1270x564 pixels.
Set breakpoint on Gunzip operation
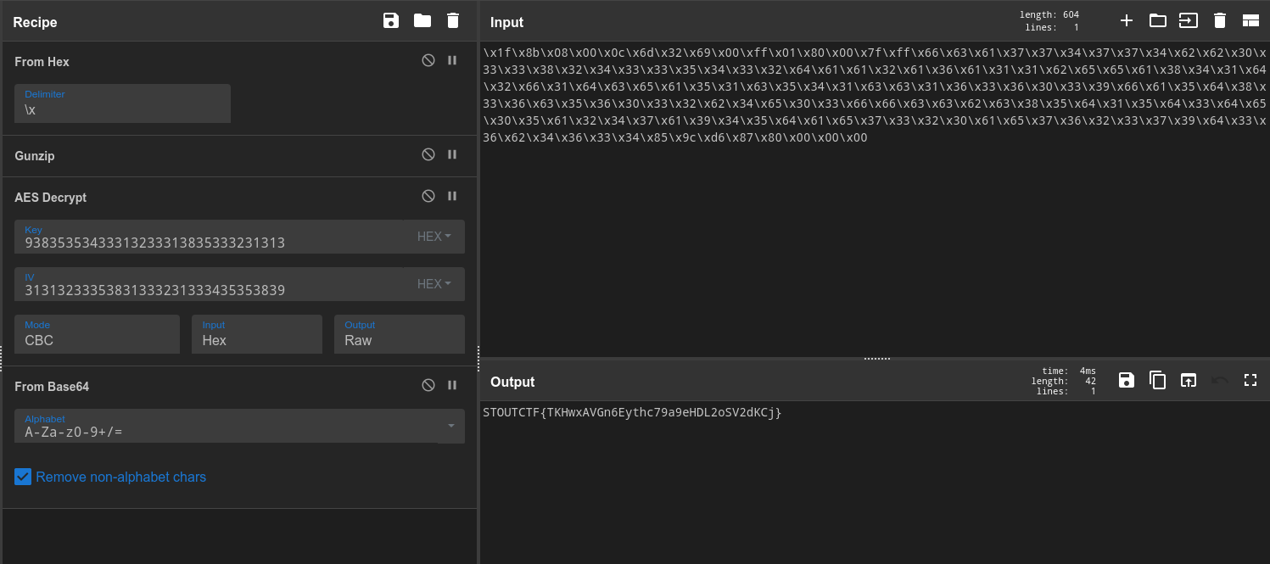[x=452, y=155]
